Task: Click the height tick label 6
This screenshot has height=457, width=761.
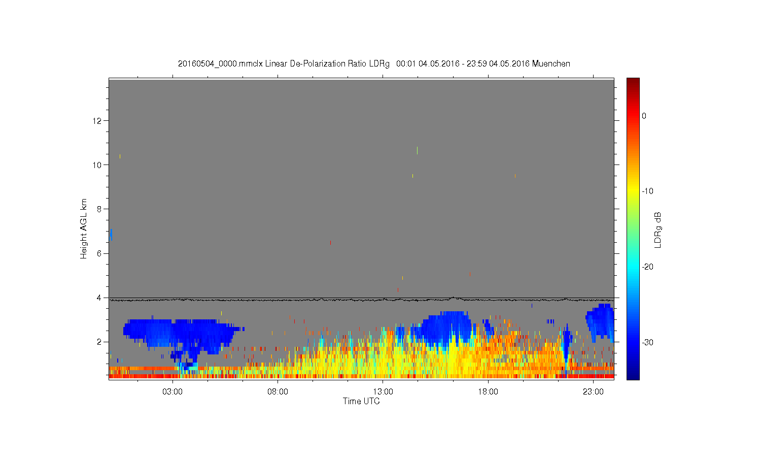Action: pos(100,253)
